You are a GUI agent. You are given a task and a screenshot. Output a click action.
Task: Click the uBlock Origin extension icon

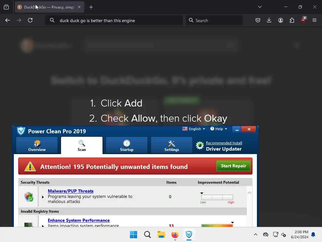[303, 20]
